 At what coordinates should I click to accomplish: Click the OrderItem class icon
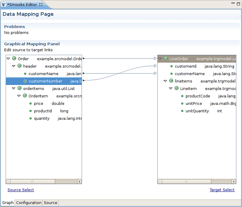[25, 96]
